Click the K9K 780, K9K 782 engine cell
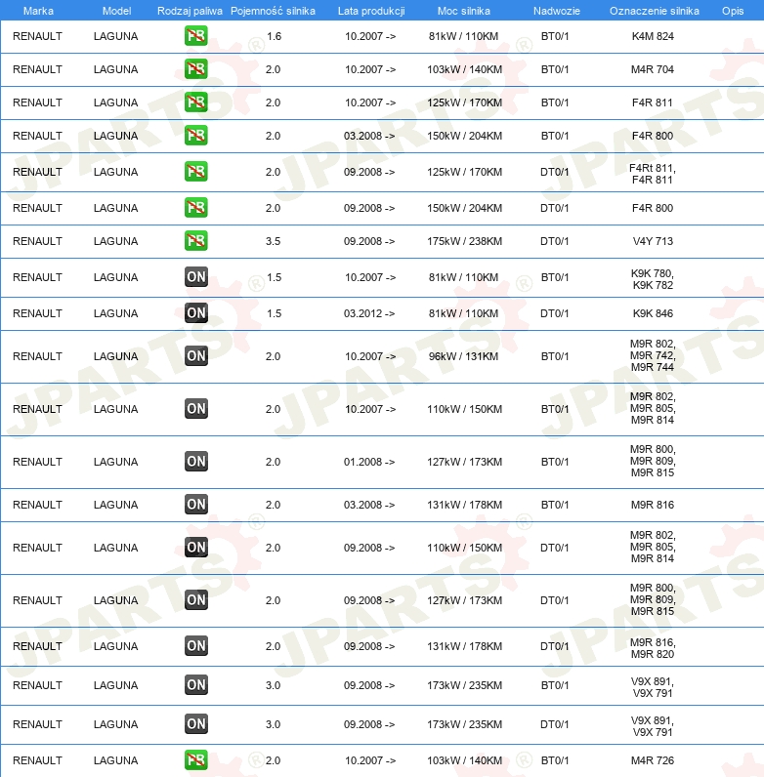The image size is (764, 777). [x=653, y=279]
